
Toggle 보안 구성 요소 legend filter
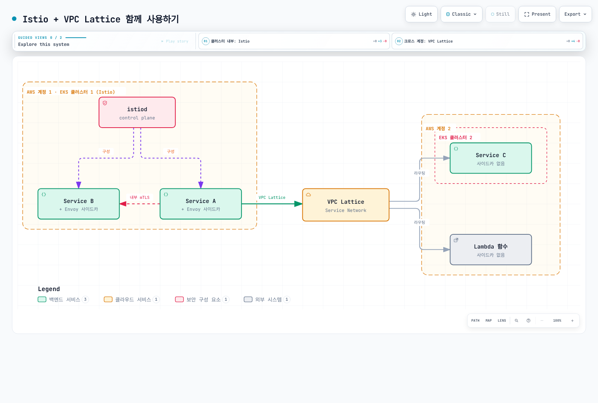click(202, 299)
